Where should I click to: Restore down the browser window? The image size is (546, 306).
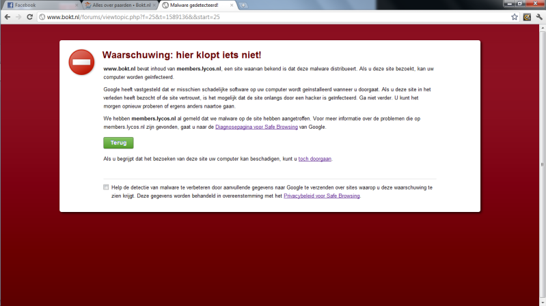coord(519,3)
